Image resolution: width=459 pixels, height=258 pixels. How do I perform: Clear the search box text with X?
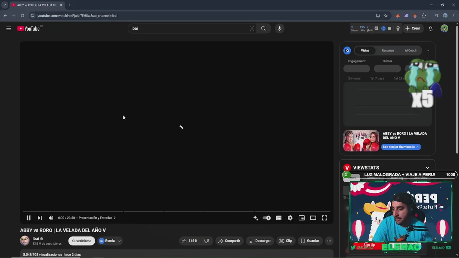(x=252, y=28)
